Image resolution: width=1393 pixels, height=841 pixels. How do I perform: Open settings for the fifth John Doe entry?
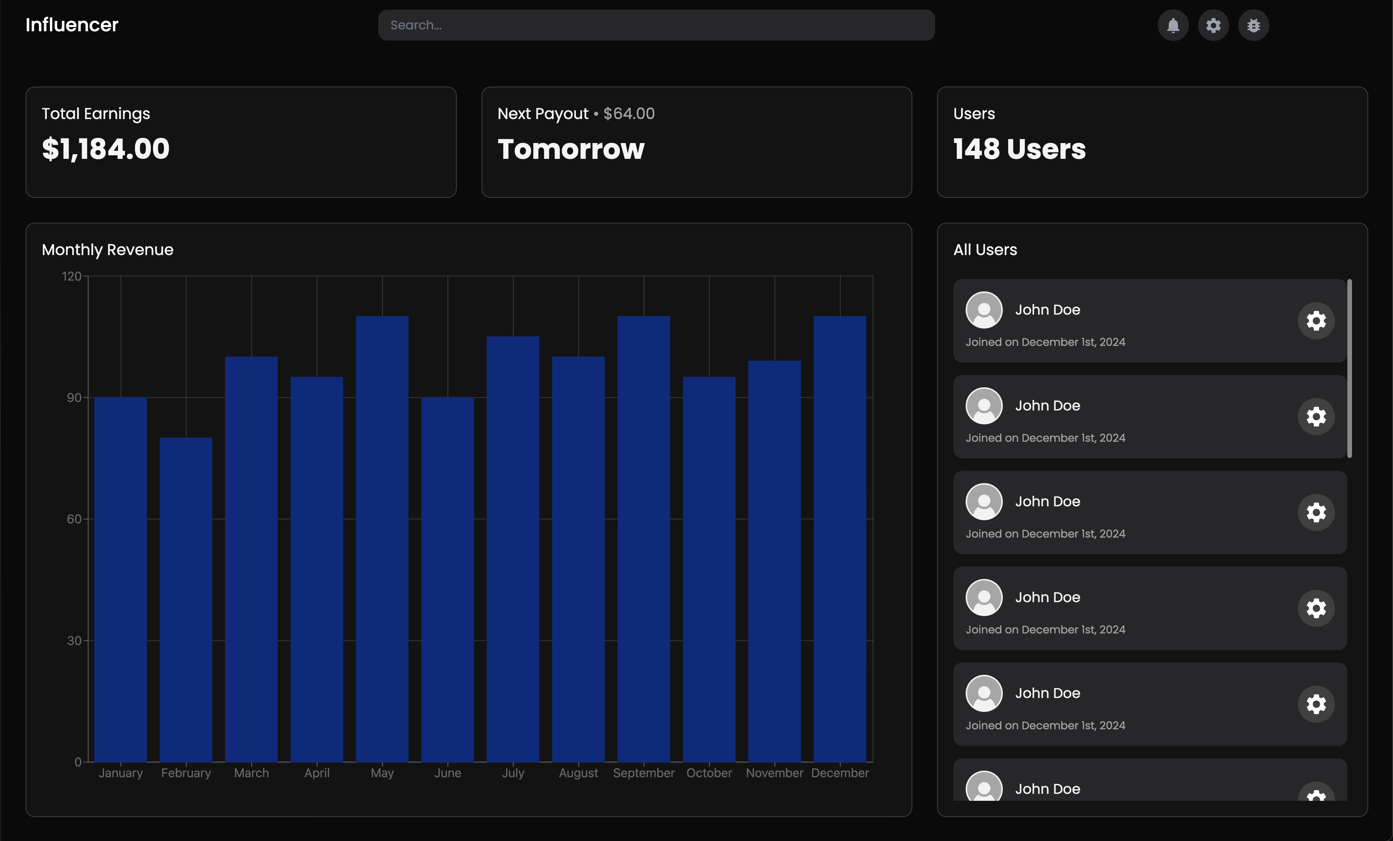[x=1316, y=704]
